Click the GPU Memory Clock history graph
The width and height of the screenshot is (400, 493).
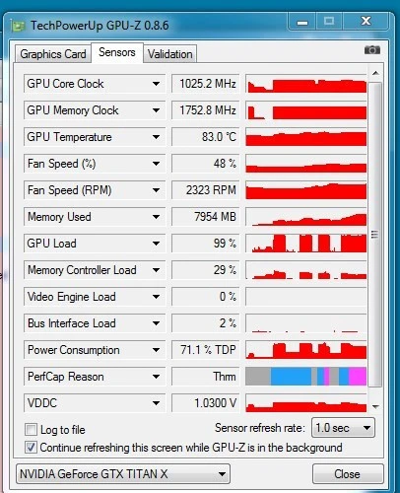point(306,110)
